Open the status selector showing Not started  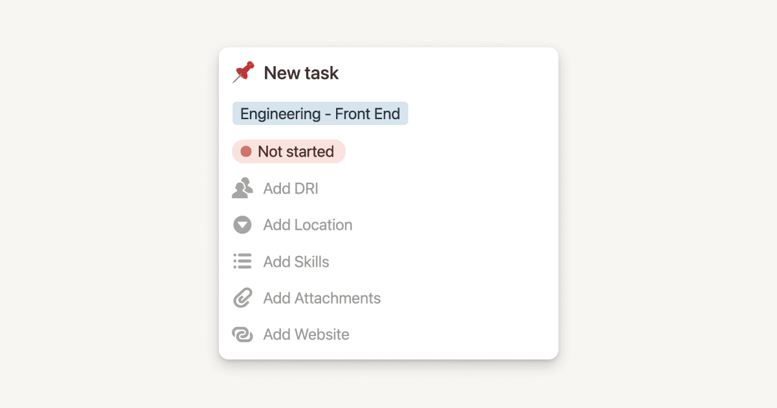point(288,151)
